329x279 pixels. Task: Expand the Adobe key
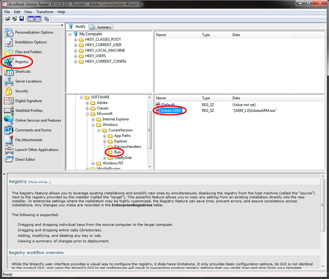(x=87, y=103)
